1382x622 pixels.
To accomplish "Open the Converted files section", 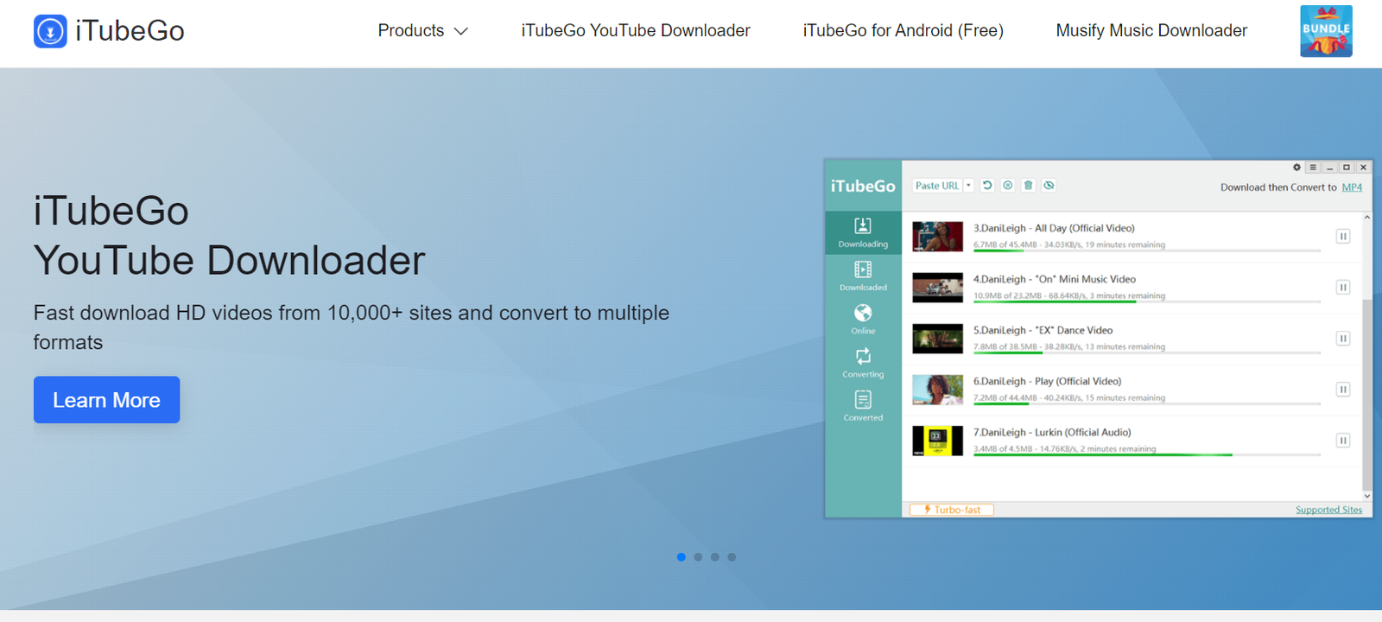I will [x=863, y=406].
